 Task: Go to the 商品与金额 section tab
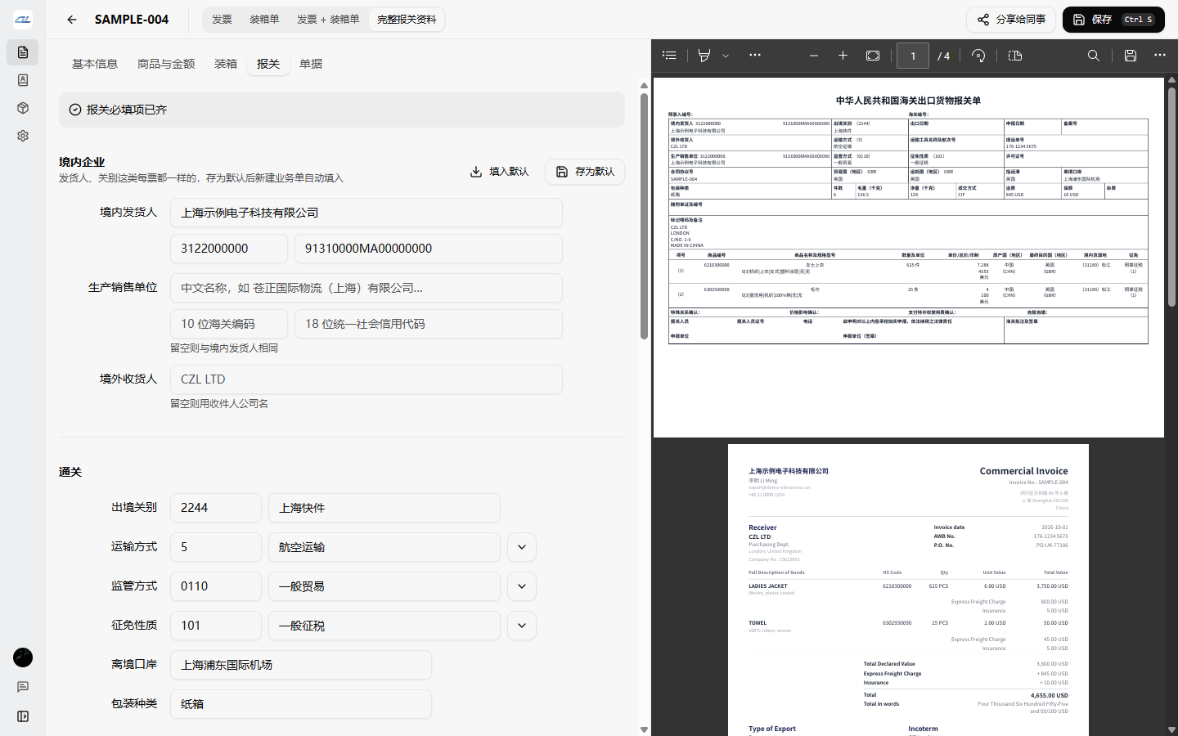166,64
